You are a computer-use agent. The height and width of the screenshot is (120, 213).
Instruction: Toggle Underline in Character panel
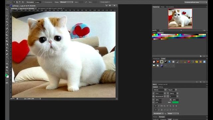pos(173,106)
